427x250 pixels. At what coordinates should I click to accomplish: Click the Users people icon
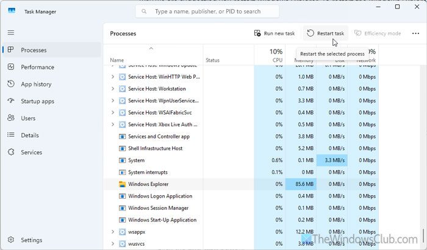(x=11, y=118)
